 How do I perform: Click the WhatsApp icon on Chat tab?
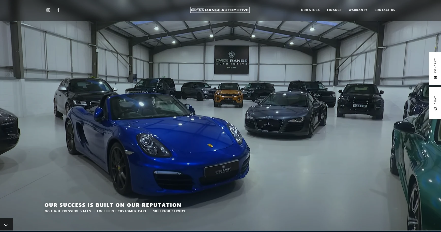click(x=435, y=109)
